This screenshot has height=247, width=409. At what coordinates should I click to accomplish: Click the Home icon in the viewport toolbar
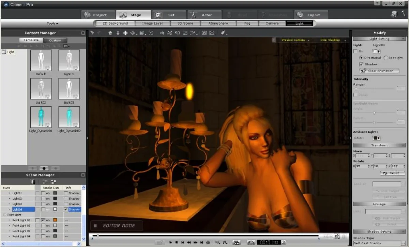click(x=110, y=33)
